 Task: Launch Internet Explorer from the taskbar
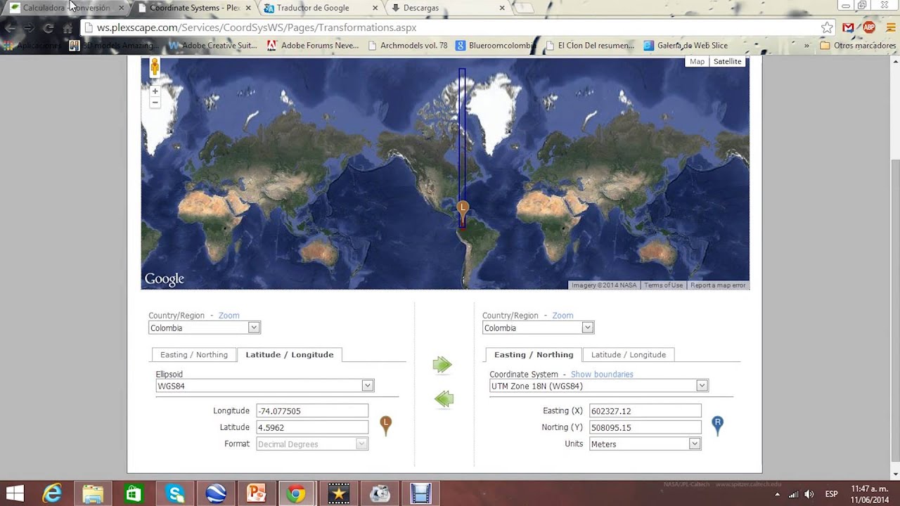(52, 493)
